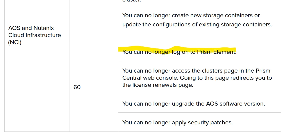Click the word 'redirects' in clusters row

[x=243, y=78]
